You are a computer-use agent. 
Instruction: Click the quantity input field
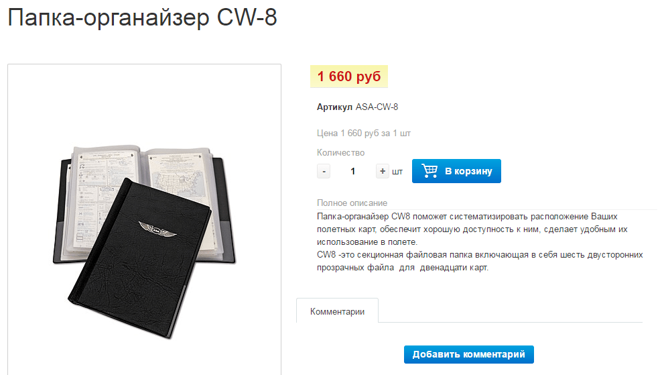click(x=353, y=171)
